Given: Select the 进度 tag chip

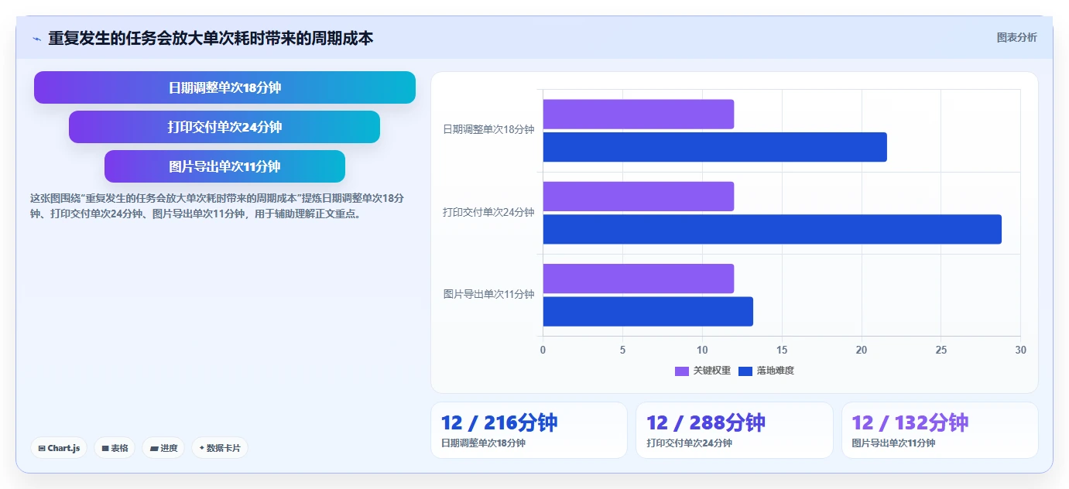Looking at the screenshot, I should click(x=163, y=448).
